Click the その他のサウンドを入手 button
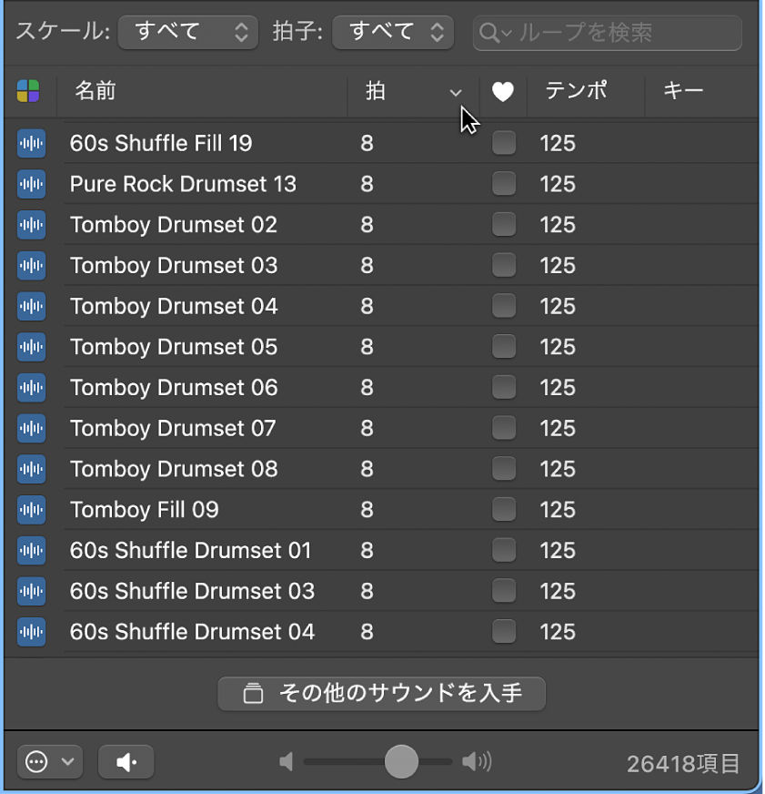765x794 pixels. [x=381, y=693]
